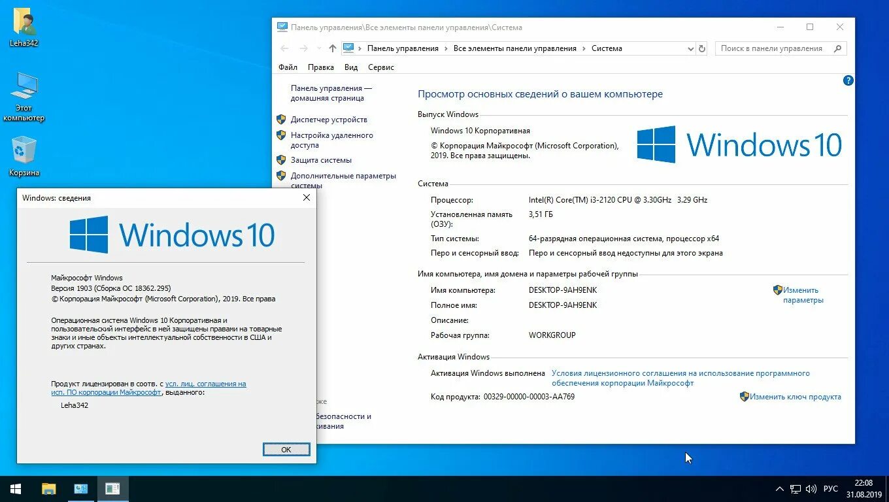Open Дополнительные параметры системы link
Image resolution: width=889 pixels, height=502 pixels.
click(x=343, y=180)
